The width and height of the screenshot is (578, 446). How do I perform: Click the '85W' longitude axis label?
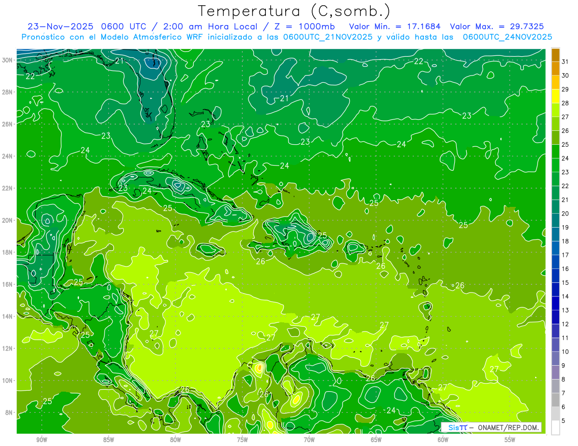click(x=108, y=440)
